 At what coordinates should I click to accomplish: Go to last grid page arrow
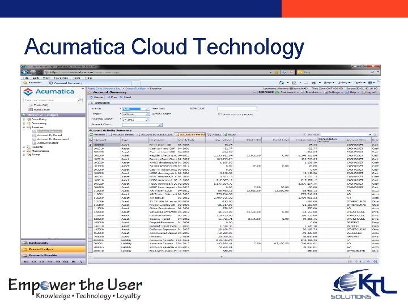375,261
